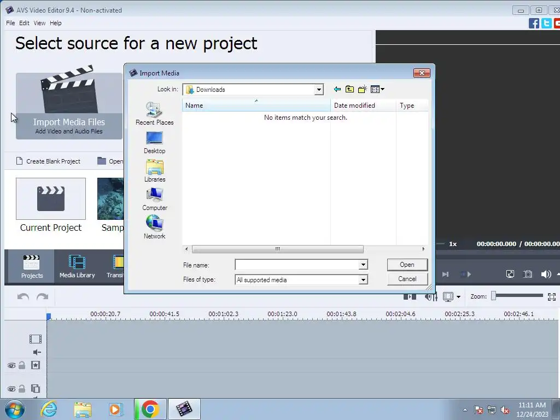This screenshot has height=420, width=560.
Task: Click the Open button in Import Media
Action: 407,265
